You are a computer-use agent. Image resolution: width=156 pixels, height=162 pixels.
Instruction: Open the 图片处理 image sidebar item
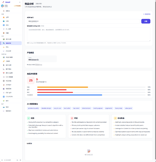tap(11, 39)
